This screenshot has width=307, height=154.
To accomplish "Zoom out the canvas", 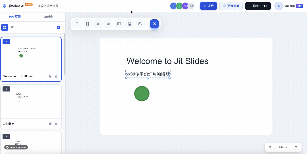I will 270,147.
